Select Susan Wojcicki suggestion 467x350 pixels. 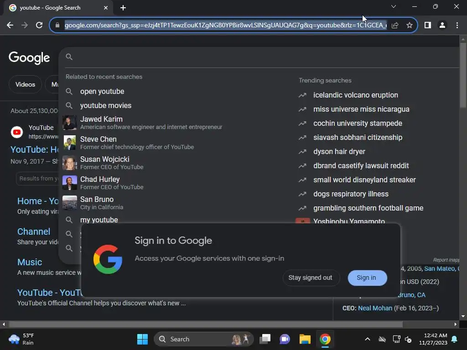pos(176,163)
